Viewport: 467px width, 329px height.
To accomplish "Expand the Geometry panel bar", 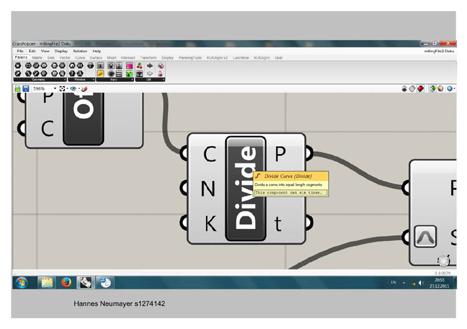I will (40, 80).
